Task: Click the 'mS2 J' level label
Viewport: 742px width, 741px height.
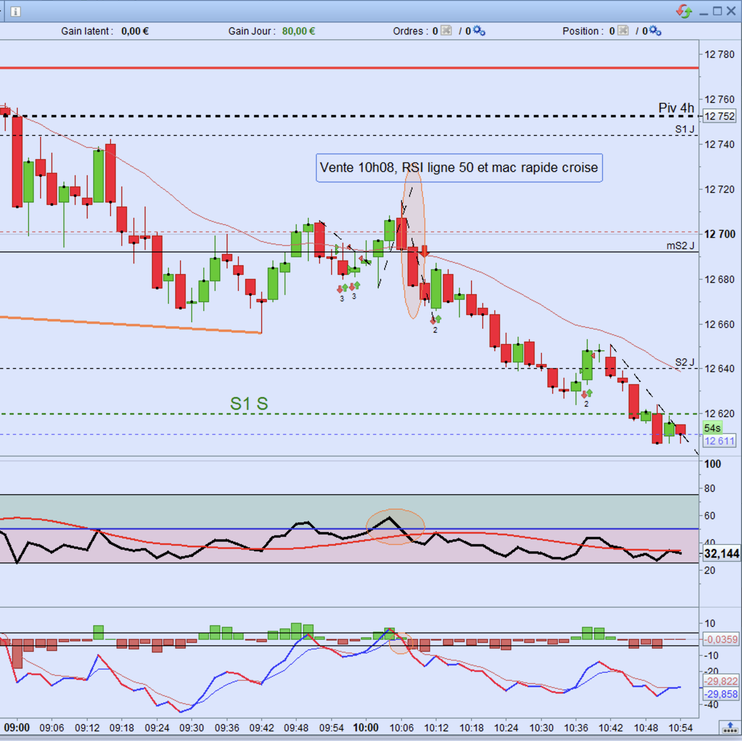Action: (680, 246)
